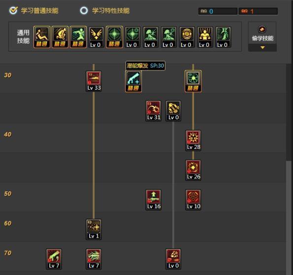Click the Lv 1 skill icon

(x=94, y=229)
